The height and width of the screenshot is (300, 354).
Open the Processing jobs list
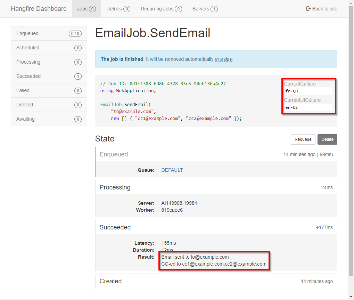pyautogui.click(x=49, y=62)
